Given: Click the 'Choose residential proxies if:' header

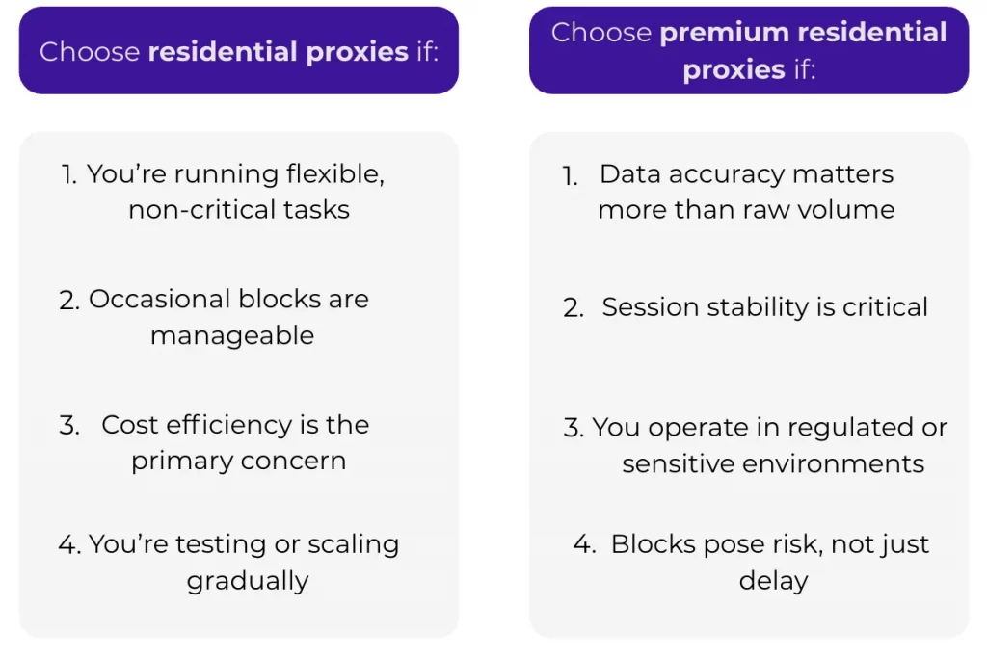Looking at the screenshot, I should coord(238,51).
